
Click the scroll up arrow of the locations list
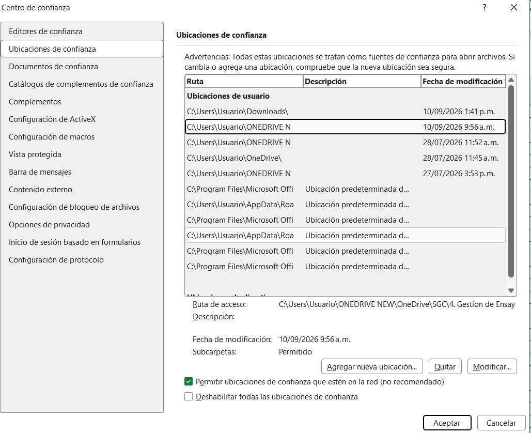click(x=511, y=80)
